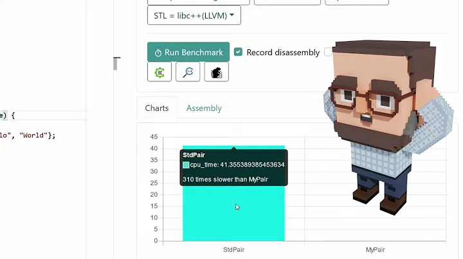Click the Run Benchmark button

click(x=188, y=52)
